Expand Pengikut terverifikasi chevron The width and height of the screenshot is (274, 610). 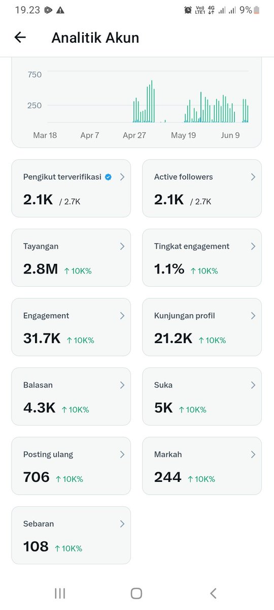point(122,177)
